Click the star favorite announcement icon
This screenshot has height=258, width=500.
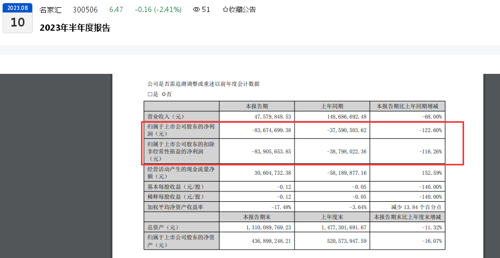pos(225,9)
